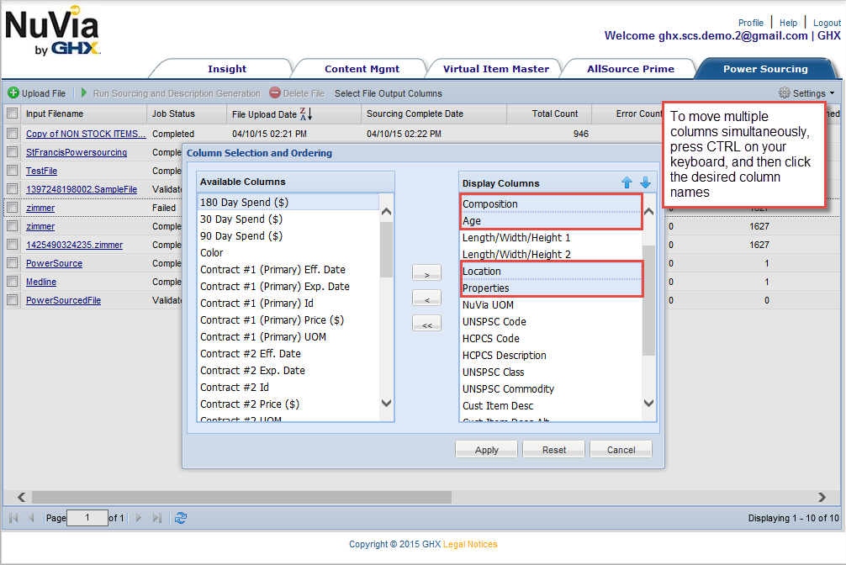Click the add column '>' button
Image resolution: width=846 pixels, height=565 pixels.
pos(426,273)
